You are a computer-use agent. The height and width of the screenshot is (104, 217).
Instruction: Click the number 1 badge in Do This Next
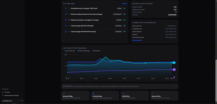(66, 8)
